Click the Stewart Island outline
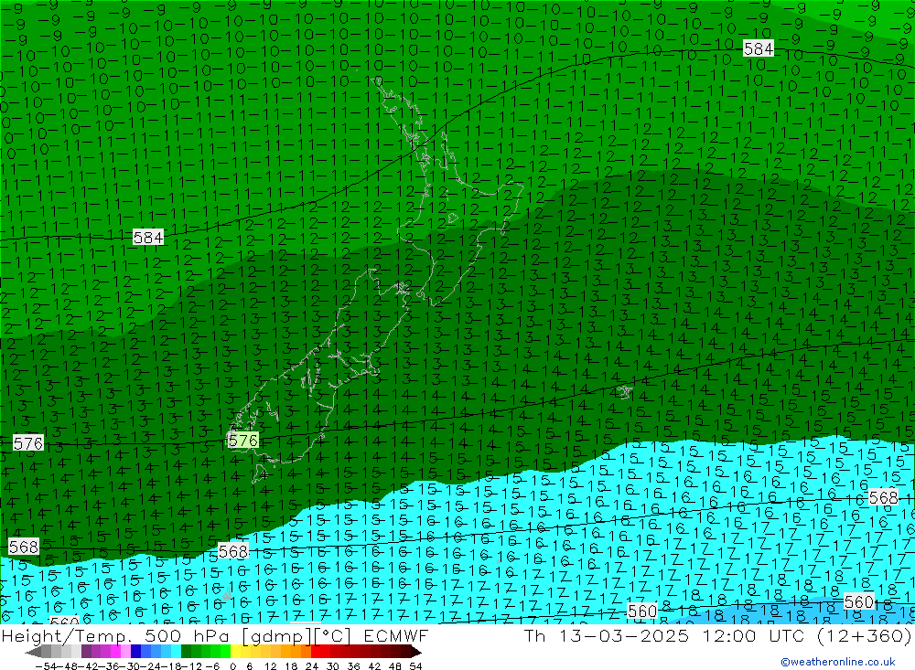915x670 pixels. [x=259, y=473]
